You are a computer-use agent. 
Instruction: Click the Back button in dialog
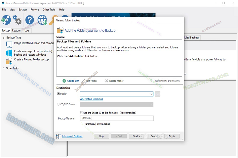119,136
